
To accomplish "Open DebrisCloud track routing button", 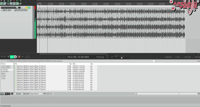I will pos(19,8).
